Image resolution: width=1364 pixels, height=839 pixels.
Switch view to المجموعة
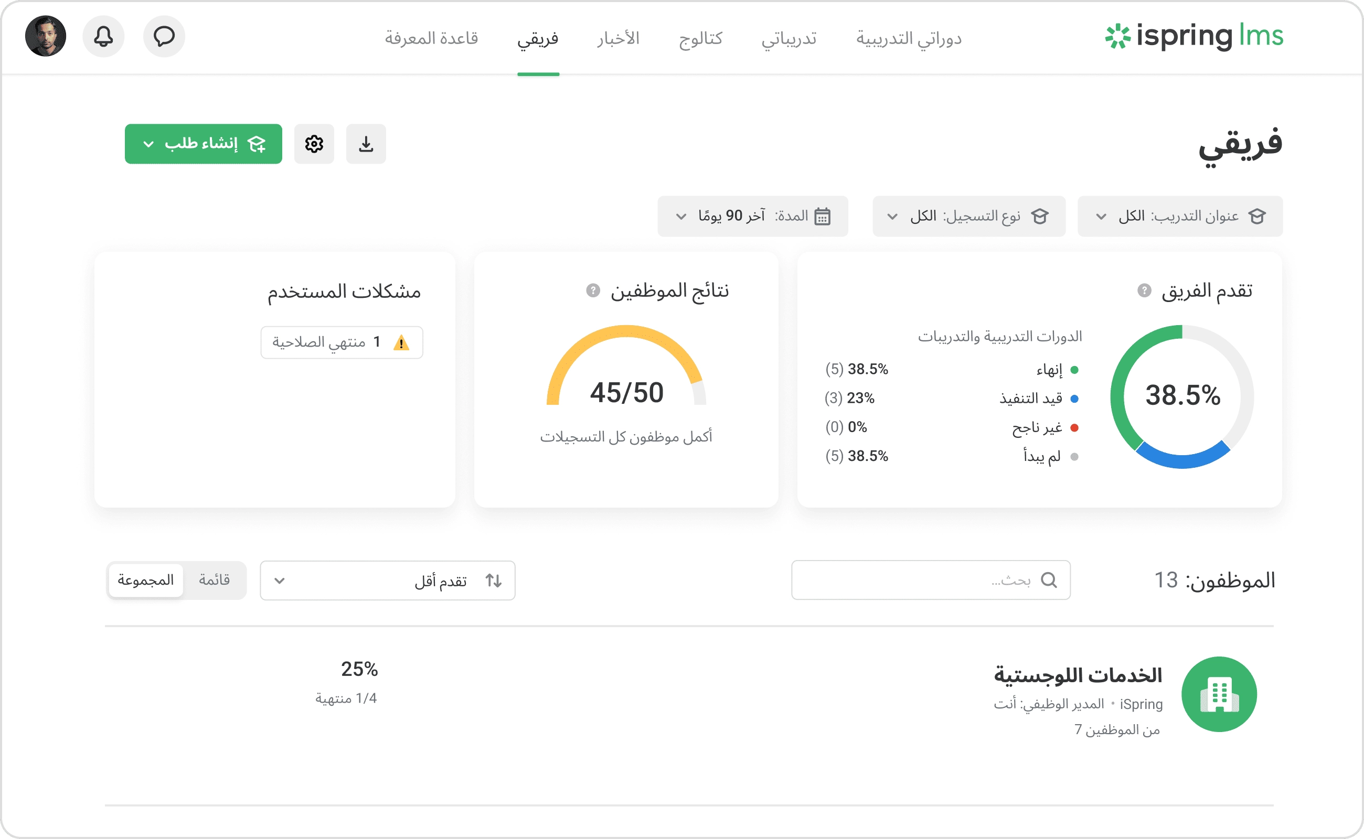[x=145, y=580]
